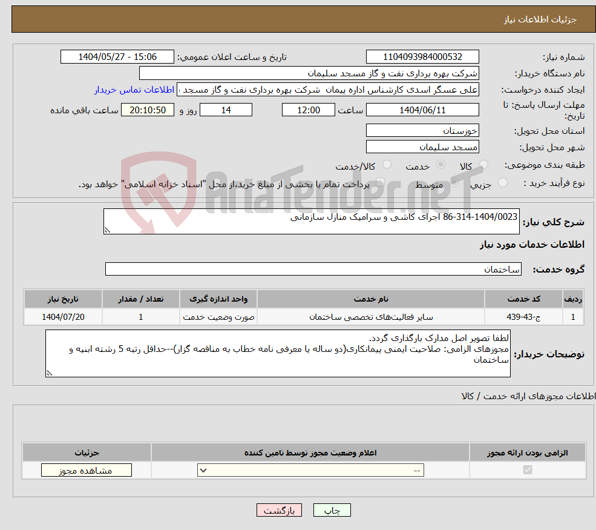This screenshot has height=530, width=596.
Task: Select the جزیی purchase process option
Action: coord(503,182)
